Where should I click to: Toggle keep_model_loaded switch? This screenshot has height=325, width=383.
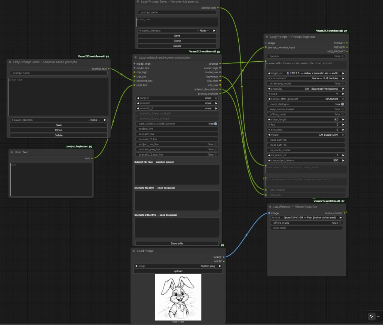click(x=343, y=109)
